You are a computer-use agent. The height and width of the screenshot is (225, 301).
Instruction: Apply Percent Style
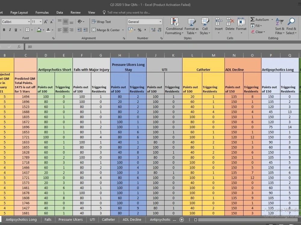coord(140,30)
